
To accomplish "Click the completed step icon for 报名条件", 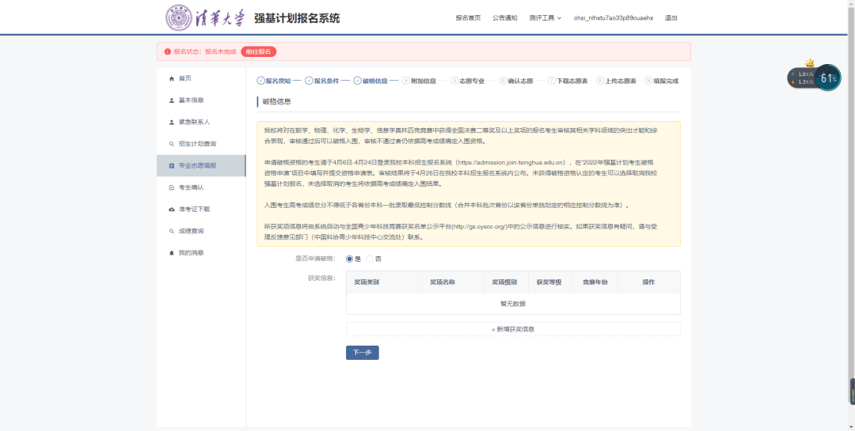I will pos(309,81).
